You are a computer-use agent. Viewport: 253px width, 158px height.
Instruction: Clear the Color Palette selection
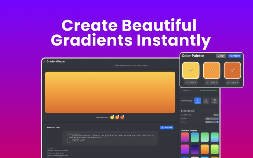pos(221,56)
